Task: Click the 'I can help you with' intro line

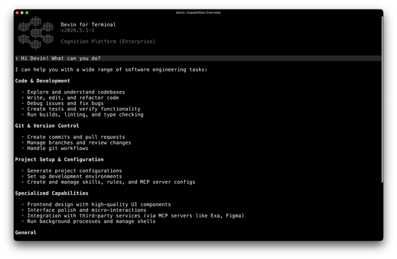Action: (x=111, y=69)
